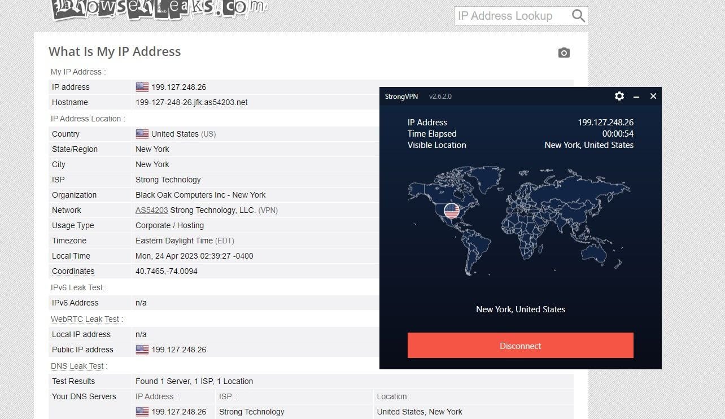Screen dimensions: 725x419
Task: Click coordinates value 40.7465,-74.0094
Action: pyautogui.click(x=167, y=271)
